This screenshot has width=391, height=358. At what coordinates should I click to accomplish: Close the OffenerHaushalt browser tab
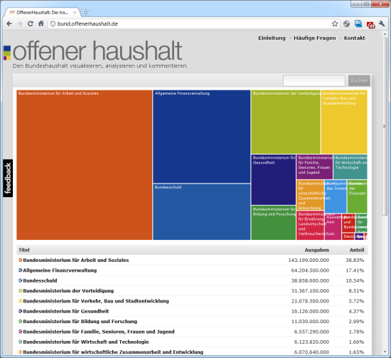click(75, 12)
